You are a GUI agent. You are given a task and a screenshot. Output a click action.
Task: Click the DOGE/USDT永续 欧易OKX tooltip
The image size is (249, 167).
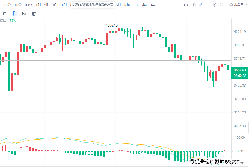point(93,5)
